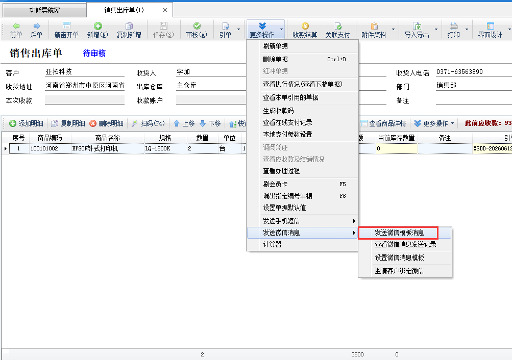Click 收货人电话 field 0371-63563890

click(x=474, y=72)
